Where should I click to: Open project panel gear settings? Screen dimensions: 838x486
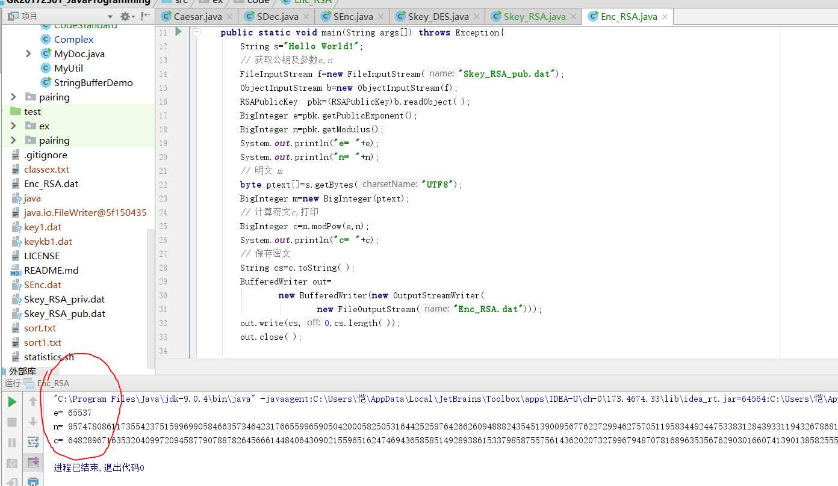tap(125, 16)
